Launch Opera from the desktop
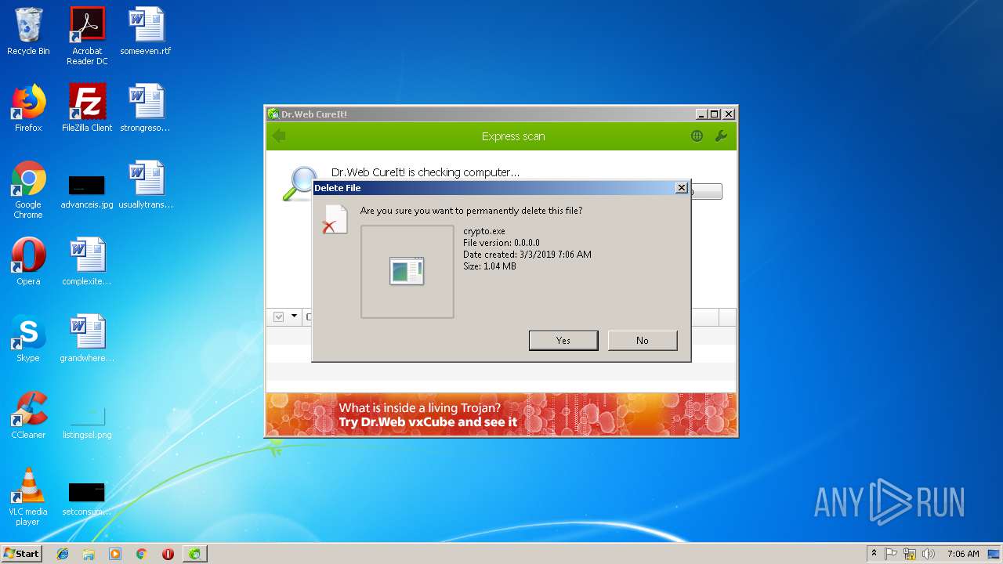Image resolution: width=1003 pixels, height=564 pixels. click(28, 262)
